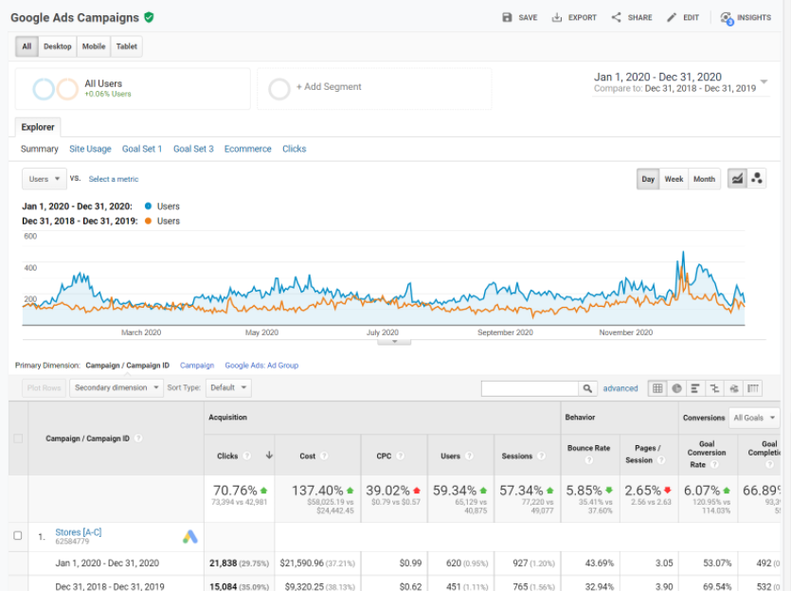Switch to Goal Set 3 metric group
This screenshot has height=591, width=791.
(193, 149)
